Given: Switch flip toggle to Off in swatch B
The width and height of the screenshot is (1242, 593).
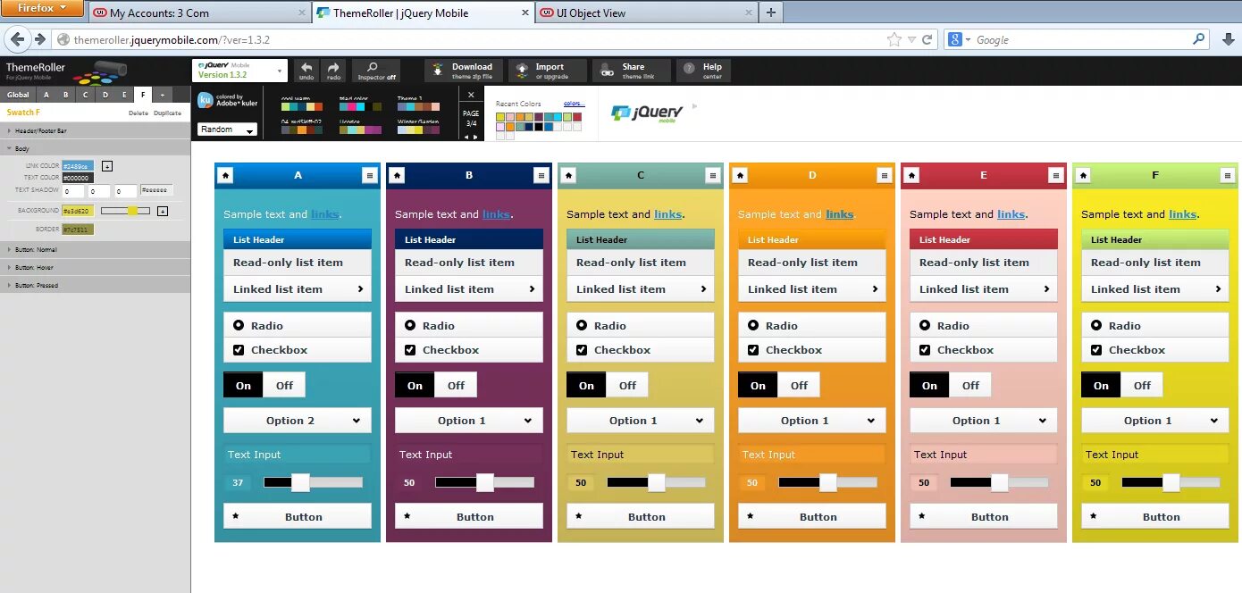Looking at the screenshot, I should [456, 385].
